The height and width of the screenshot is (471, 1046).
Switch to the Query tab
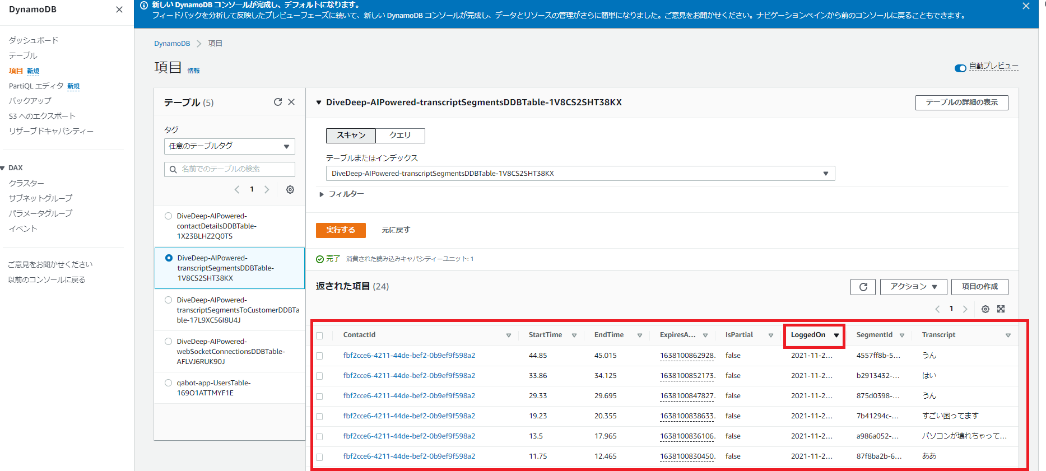[400, 136]
